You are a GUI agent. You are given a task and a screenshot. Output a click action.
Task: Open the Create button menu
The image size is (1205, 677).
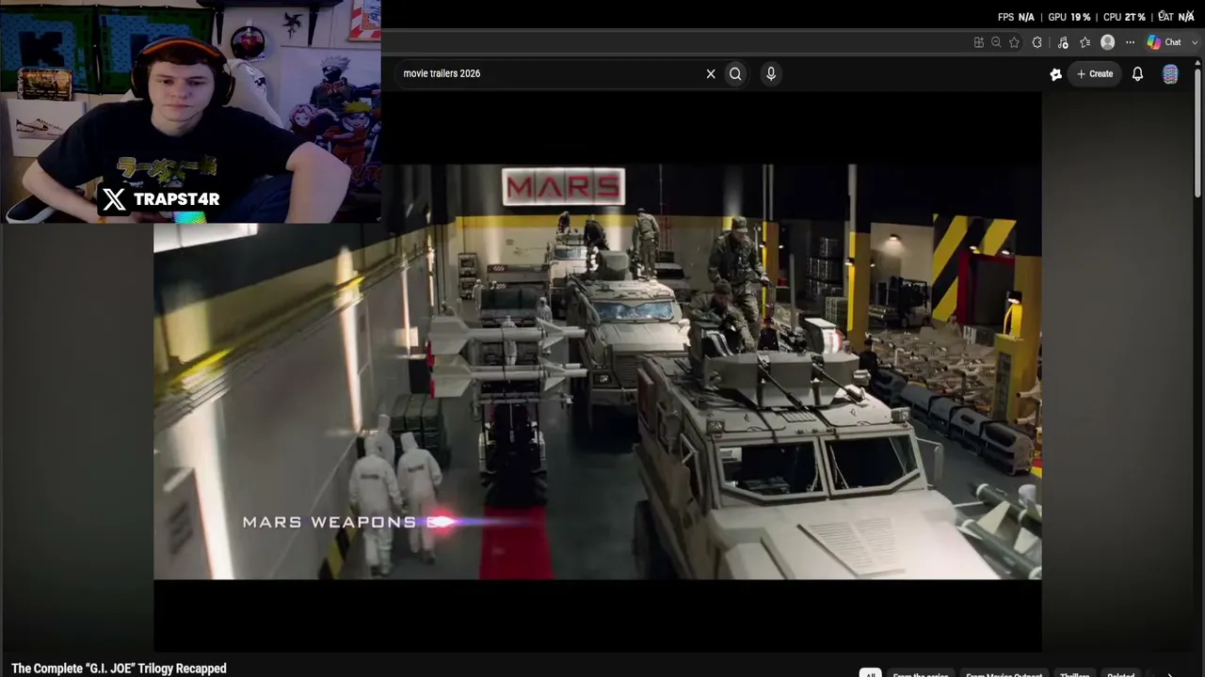[x=1095, y=73]
